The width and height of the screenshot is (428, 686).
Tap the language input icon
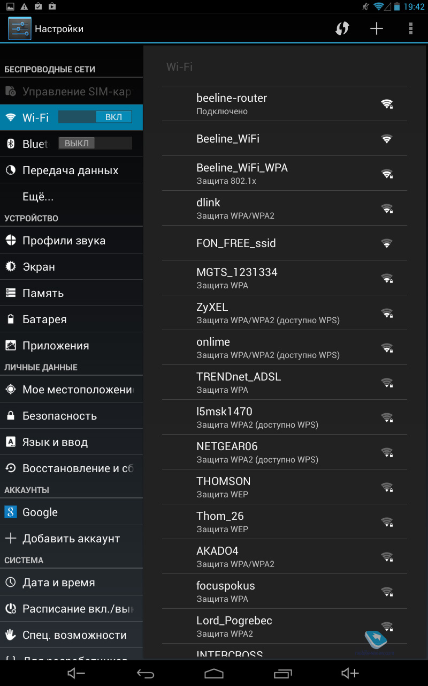(x=11, y=442)
